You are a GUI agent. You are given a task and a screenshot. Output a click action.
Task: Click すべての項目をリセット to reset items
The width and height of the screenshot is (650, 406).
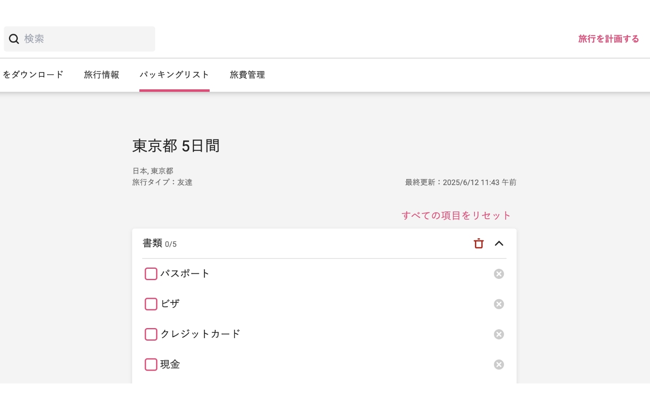point(456,215)
